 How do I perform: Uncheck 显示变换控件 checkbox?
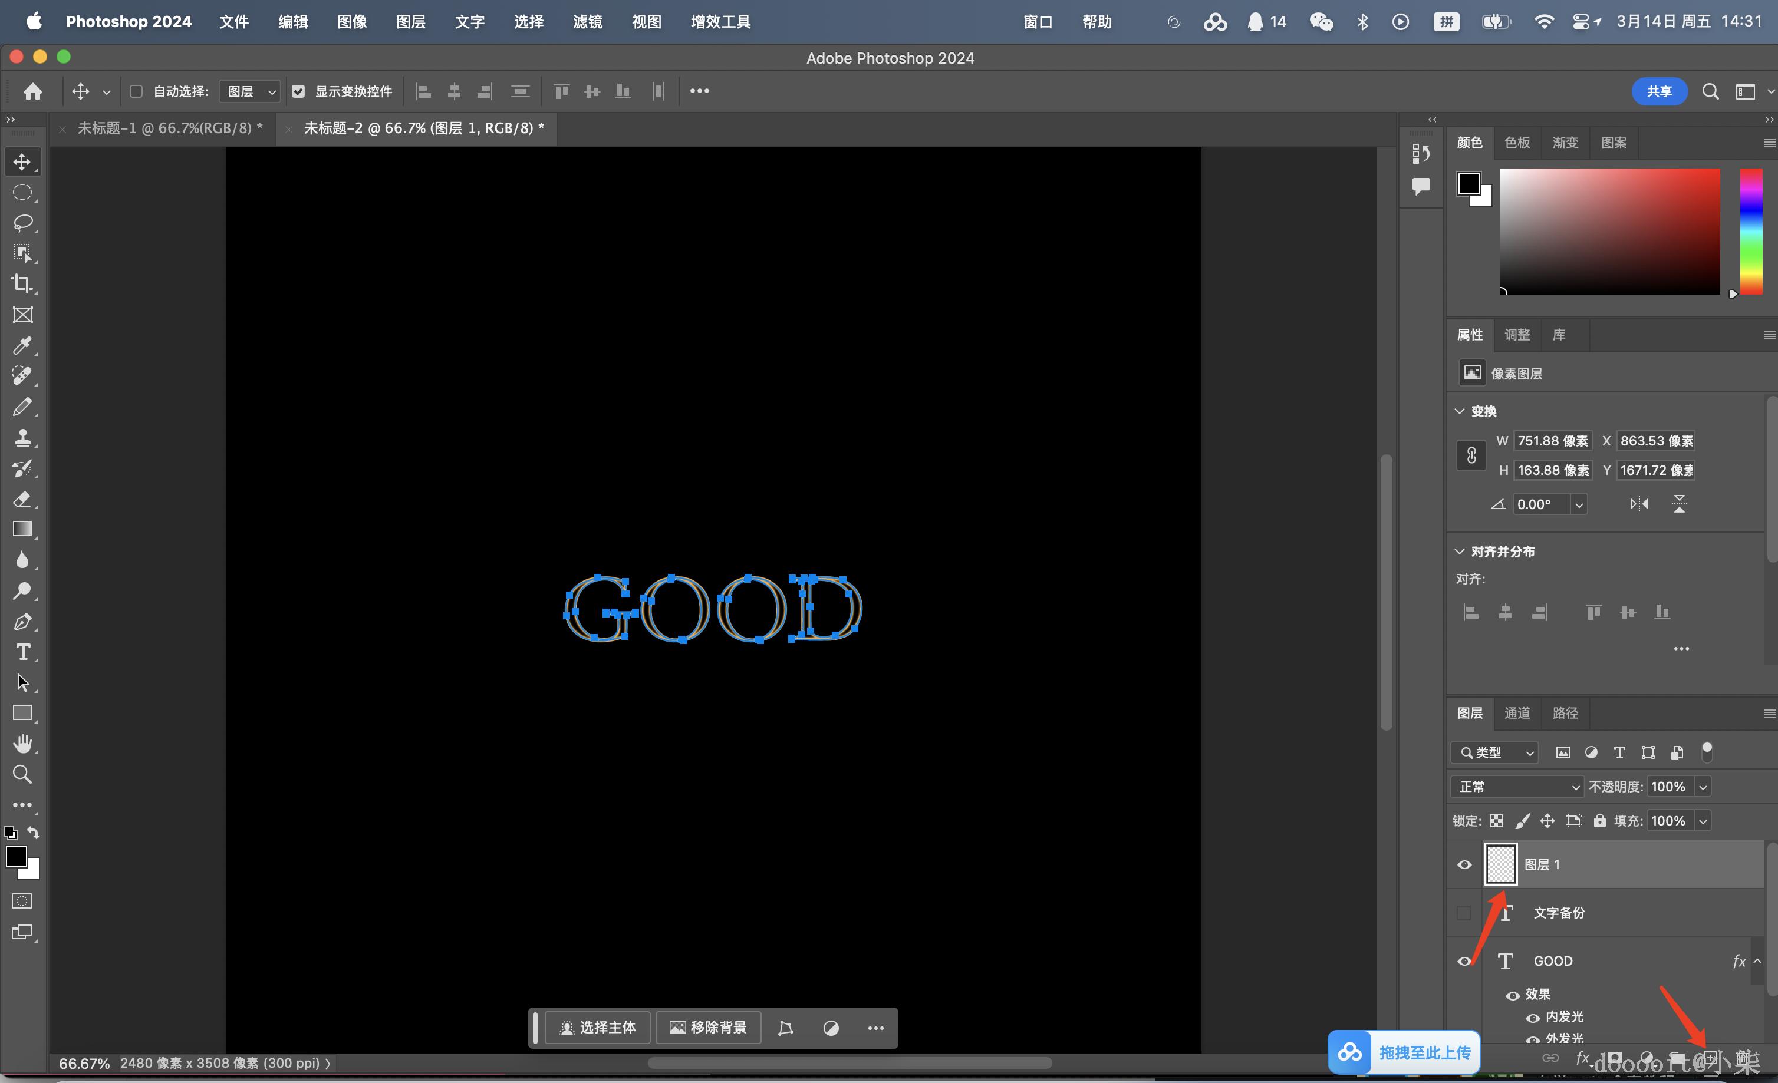(298, 91)
